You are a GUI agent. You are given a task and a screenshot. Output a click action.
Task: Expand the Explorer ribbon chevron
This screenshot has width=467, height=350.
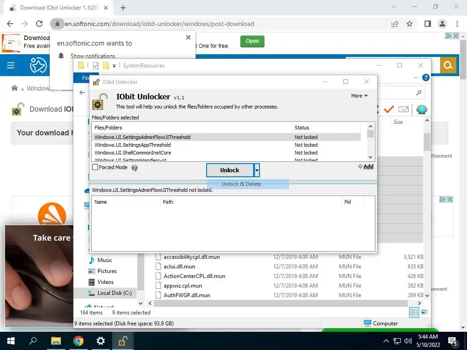pos(416,77)
